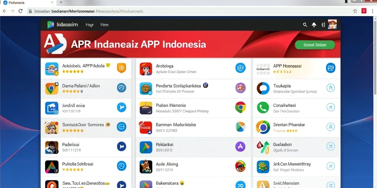The image size is (377, 188).
Task: Click the star-circle icon beside Toukapia
Action: (331, 88)
